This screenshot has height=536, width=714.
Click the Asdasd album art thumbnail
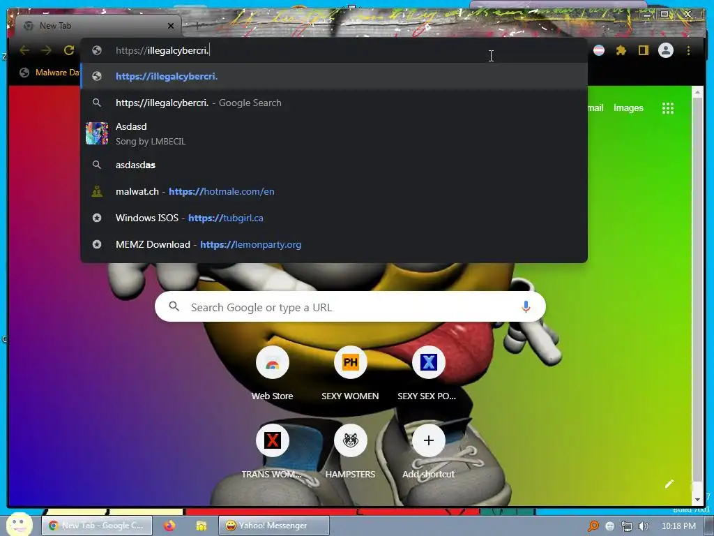[97, 133]
